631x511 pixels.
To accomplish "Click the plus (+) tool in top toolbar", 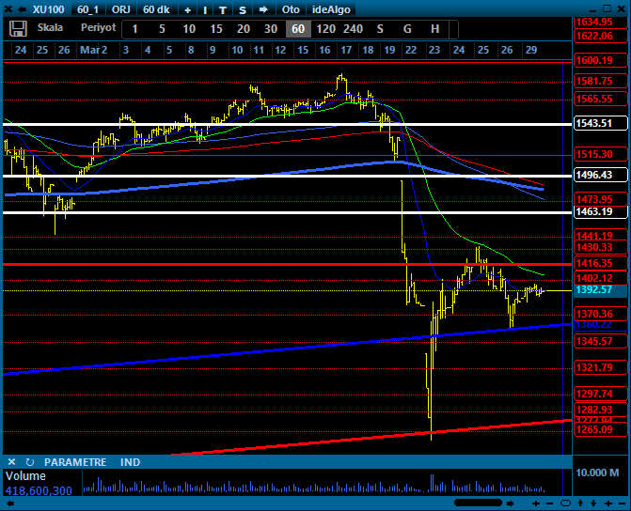I will (x=187, y=10).
